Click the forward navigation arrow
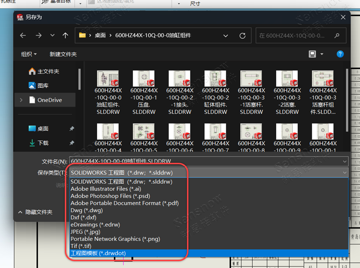This screenshot has height=268, width=360. click(x=38, y=36)
